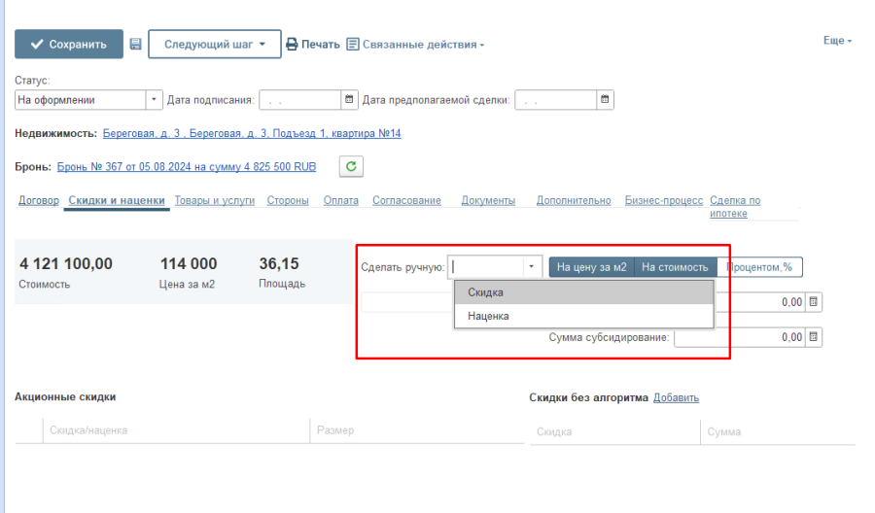
Task: Open the Следующий шаг dropdown
Action: pyautogui.click(x=214, y=45)
